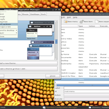109x109 pixels.
Task: Click the Menu header in top theme preview
Action: click(32, 30)
